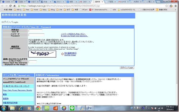Open the 旅行 bookmark folder
The image size is (179, 112).
[x=67, y=10]
